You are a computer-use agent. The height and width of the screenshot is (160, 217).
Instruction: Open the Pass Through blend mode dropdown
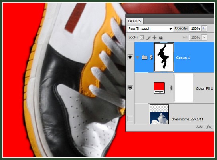pos(150,28)
